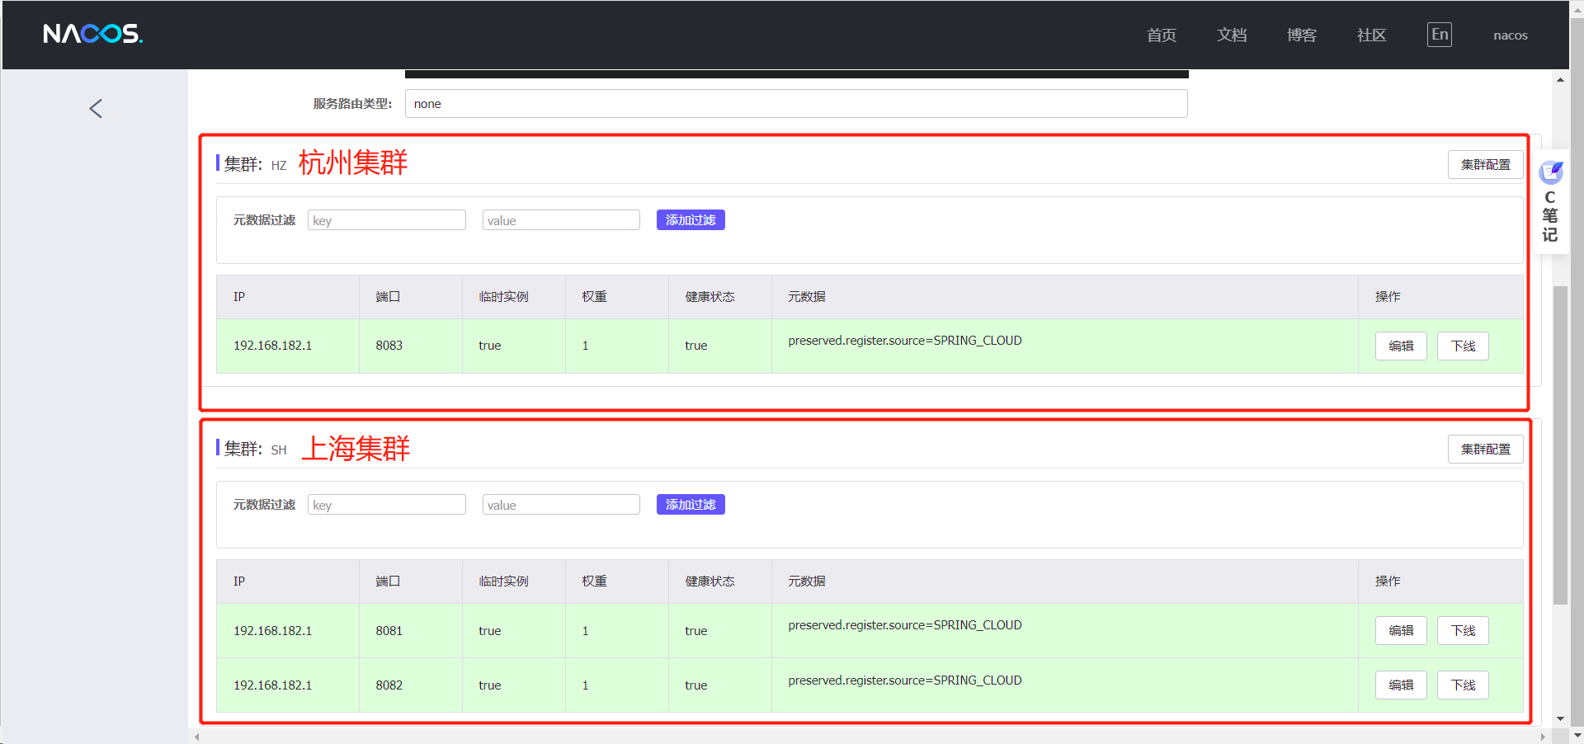Click 编辑 for the port 8083 instance
This screenshot has width=1584, height=744.
click(x=1401, y=346)
